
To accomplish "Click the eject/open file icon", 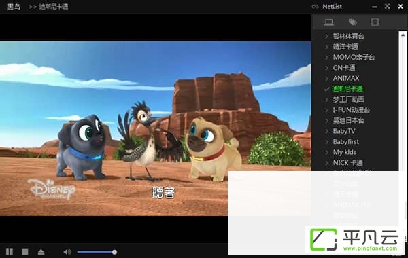I will point(41,252).
